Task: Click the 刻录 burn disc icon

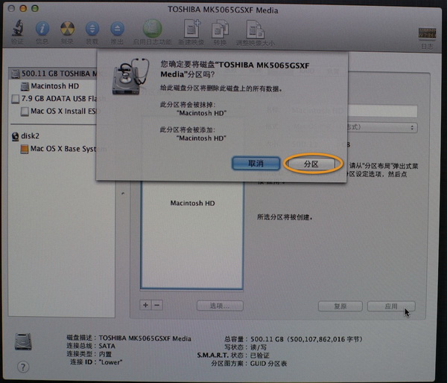Action: coord(67,28)
